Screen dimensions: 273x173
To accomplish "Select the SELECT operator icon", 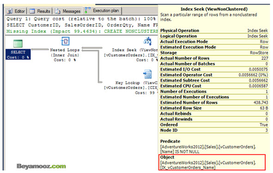I will click(x=18, y=44).
